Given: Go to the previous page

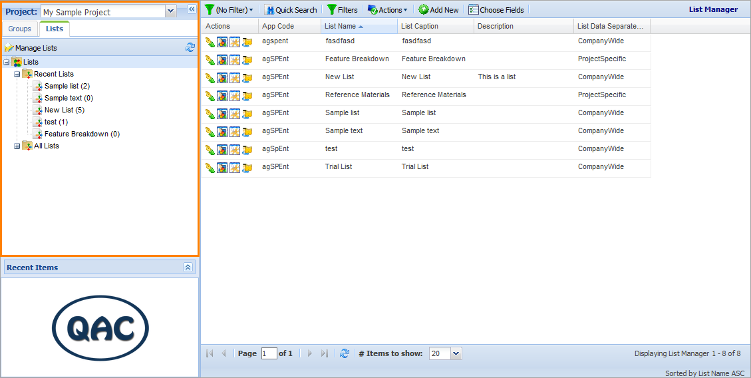Looking at the screenshot, I should tap(224, 353).
